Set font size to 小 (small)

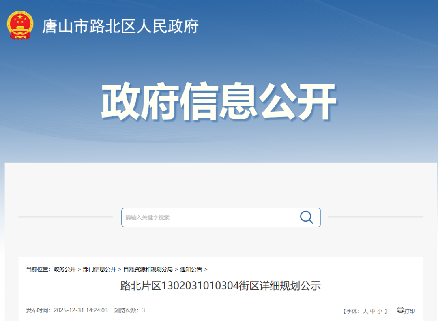click(x=380, y=311)
